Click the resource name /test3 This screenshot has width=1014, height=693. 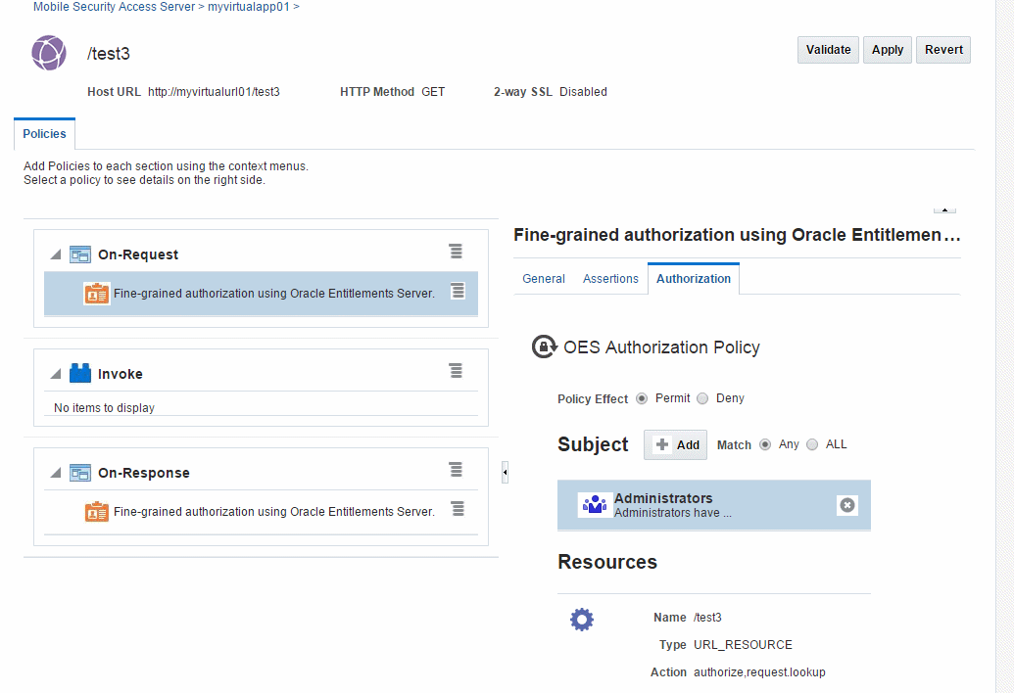pos(707,618)
